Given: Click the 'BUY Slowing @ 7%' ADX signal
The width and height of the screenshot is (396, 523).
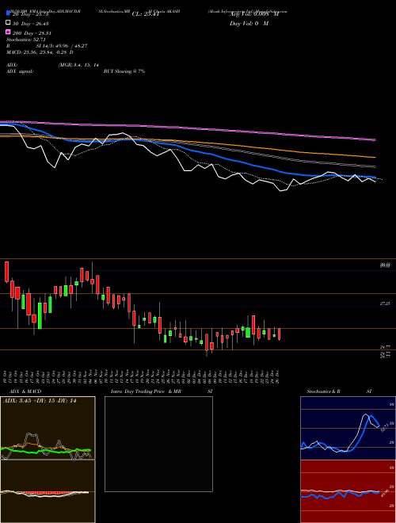Looking at the screenshot, I should tap(124, 71).
